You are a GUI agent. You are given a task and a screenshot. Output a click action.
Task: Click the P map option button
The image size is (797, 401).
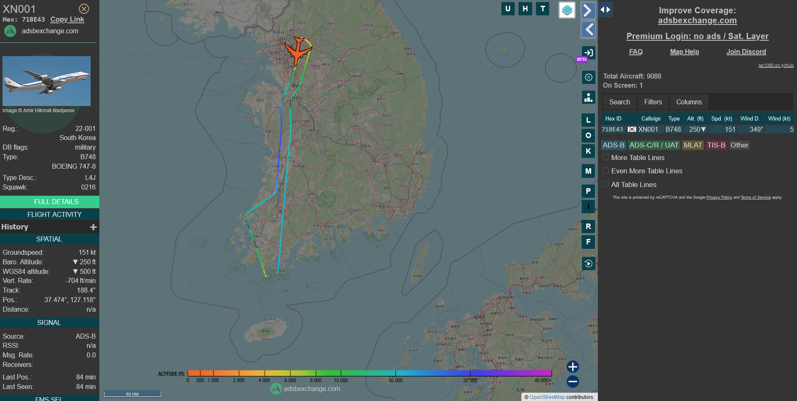[588, 191]
